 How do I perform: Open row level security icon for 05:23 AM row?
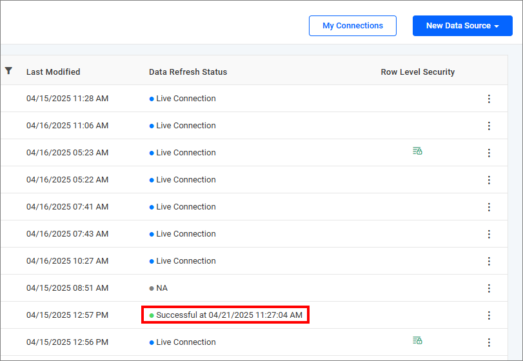coord(417,151)
